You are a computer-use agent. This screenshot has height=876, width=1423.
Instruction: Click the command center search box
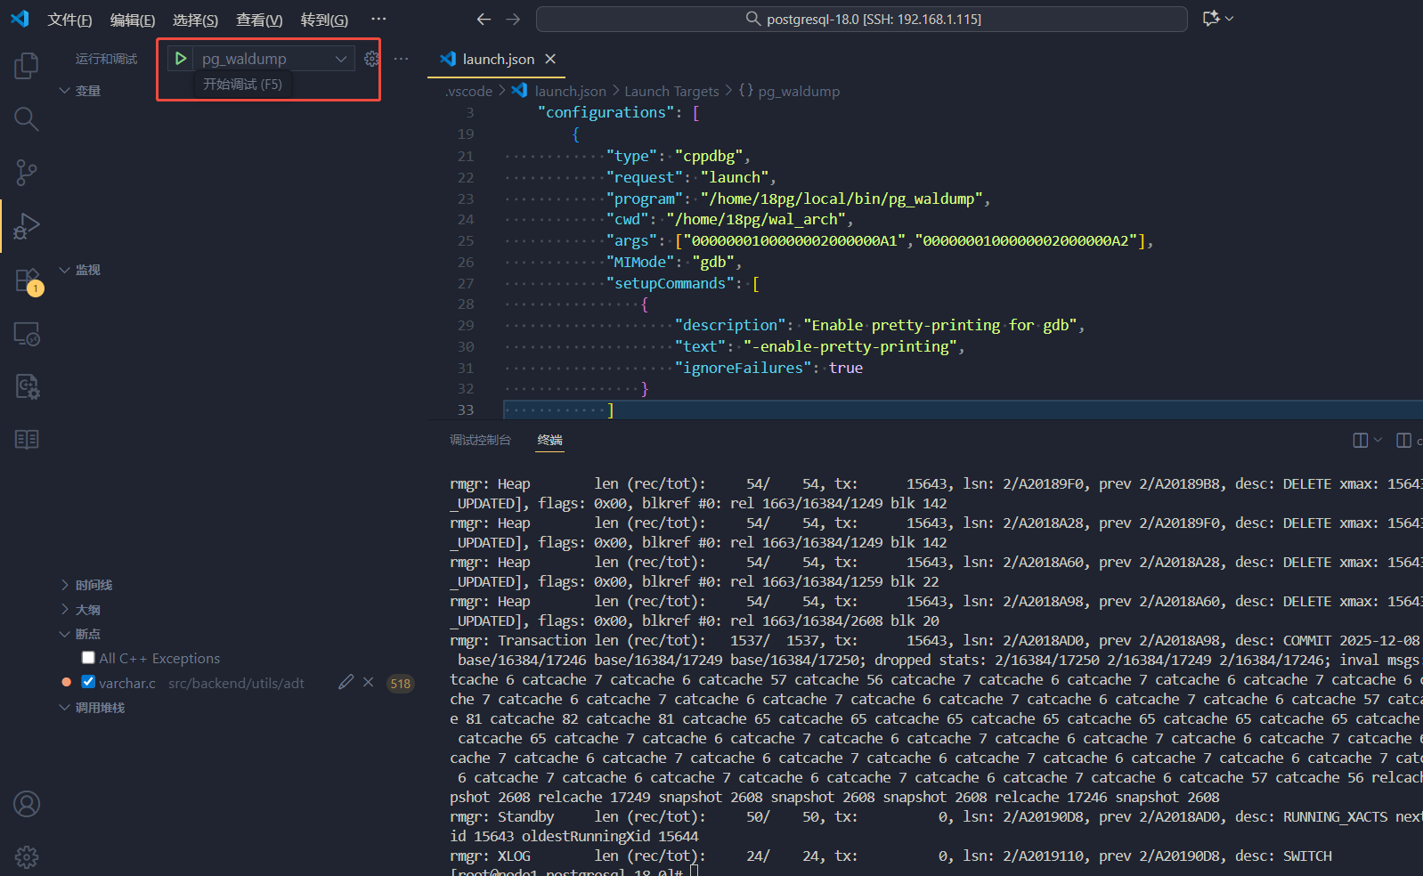(x=861, y=19)
